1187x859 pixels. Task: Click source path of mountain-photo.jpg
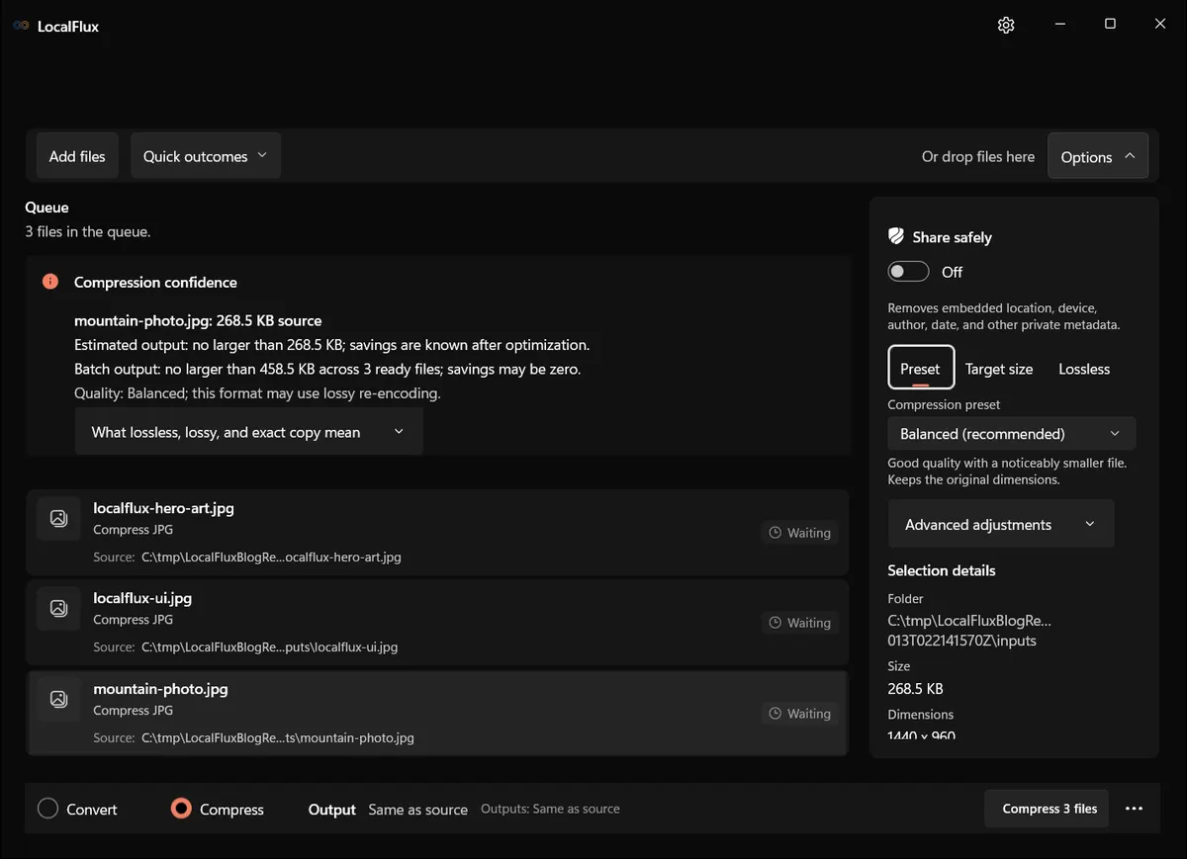tap(278, 737)
